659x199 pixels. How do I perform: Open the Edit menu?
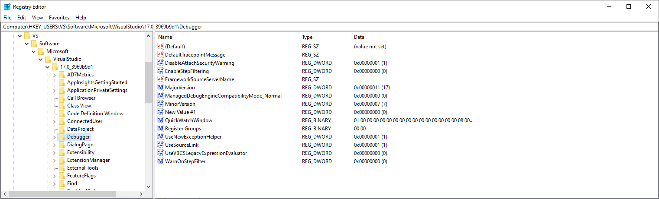point(22,18)
